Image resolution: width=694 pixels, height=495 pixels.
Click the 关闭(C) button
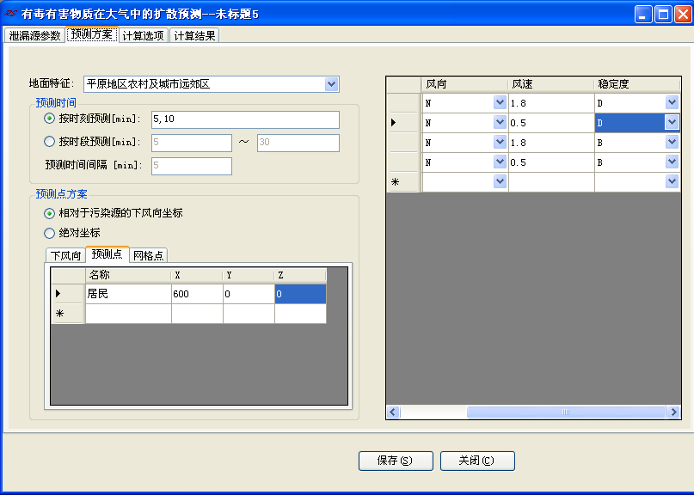[x=477, y=461]
